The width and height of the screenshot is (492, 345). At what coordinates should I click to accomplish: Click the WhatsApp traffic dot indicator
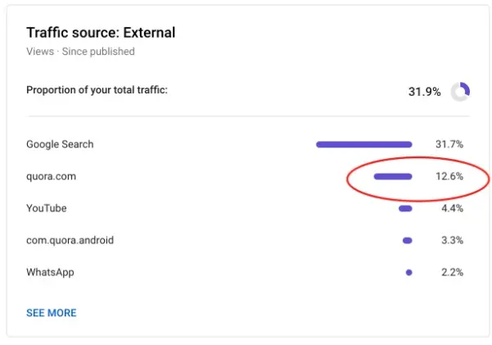(x=408, y=272)
